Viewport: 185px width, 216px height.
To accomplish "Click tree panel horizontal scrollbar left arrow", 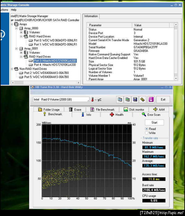I will pos(13,83).
